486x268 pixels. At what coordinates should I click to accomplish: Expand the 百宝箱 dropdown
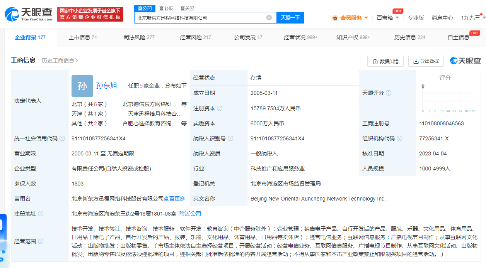click(x=397, y=18)
